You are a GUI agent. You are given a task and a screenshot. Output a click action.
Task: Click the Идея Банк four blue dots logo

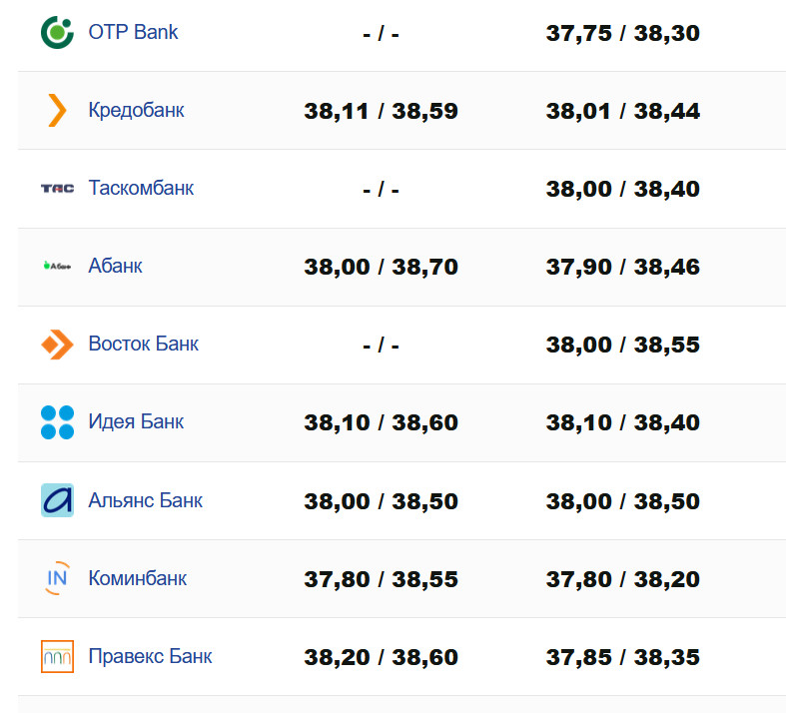point(57,422)
